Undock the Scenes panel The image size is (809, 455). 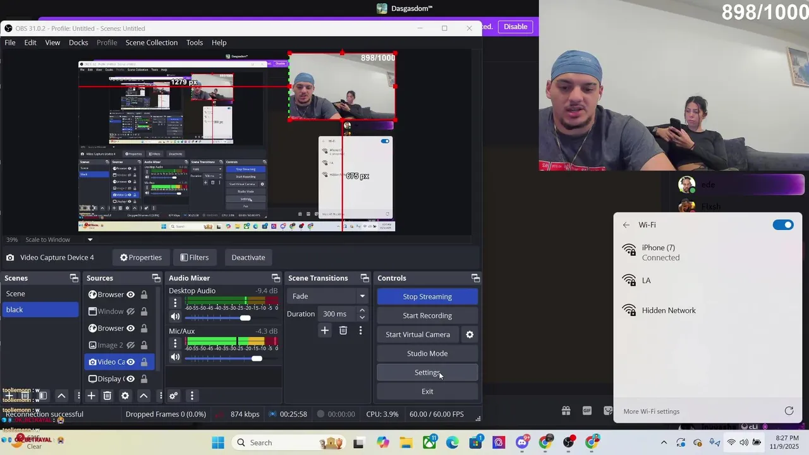click(74, 278)
